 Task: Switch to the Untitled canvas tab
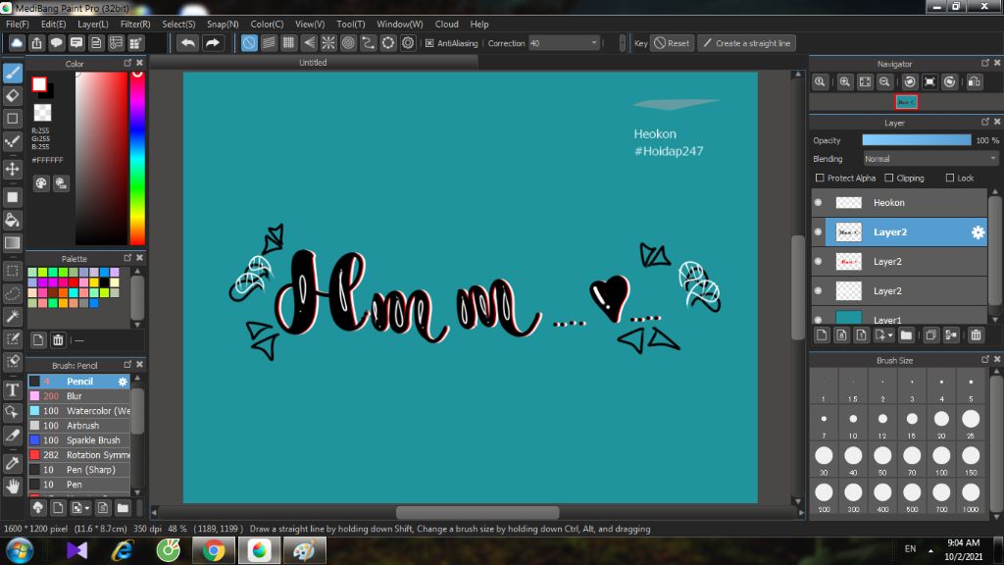pyautogui.click(x=313, y=63)
